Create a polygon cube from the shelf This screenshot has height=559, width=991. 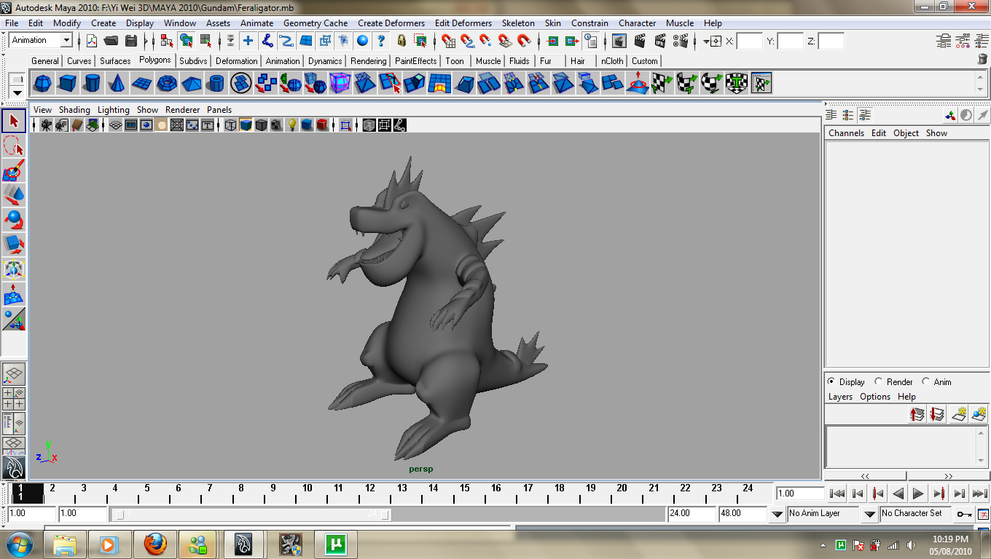click(67, 84)
